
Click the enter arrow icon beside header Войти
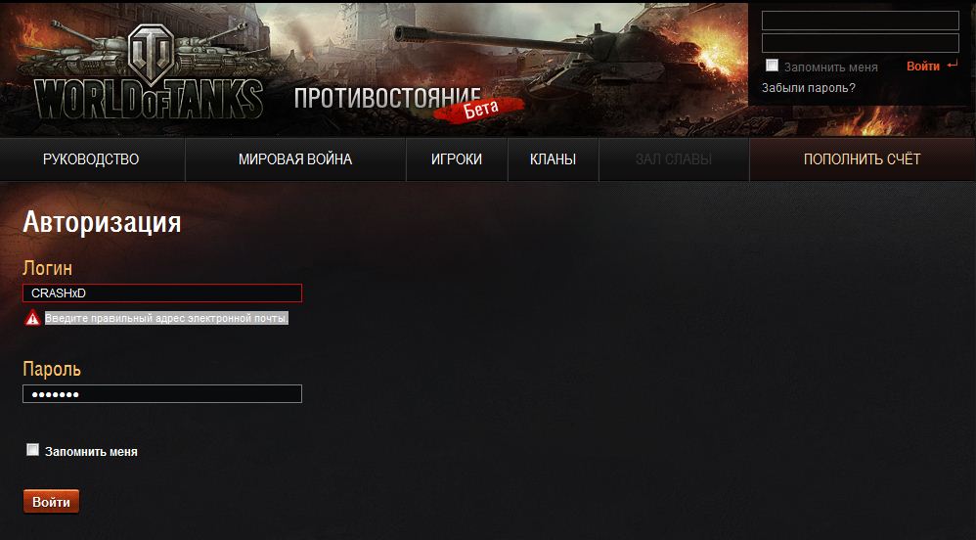click(953, 65)
